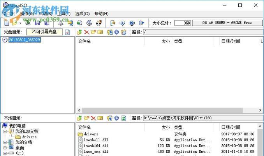Click the horizontal scrollbar thumb in image pane
The height and width of the screenshot is (156, 264).
pyautogui.click(x=162, y=110)
